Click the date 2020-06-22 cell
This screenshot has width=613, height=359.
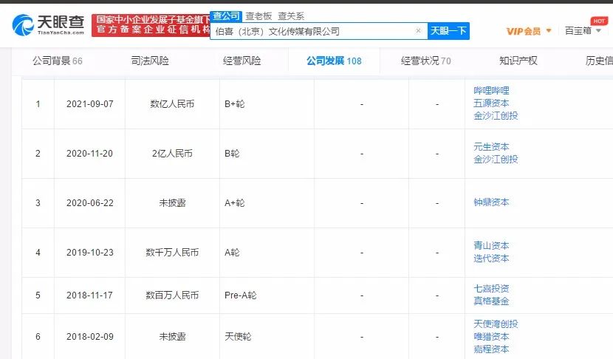90,203
